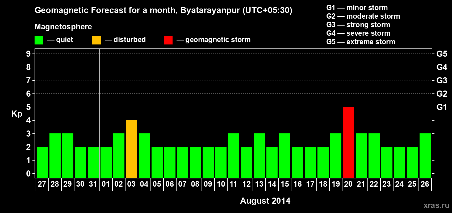Select the red bar for day 20
Viewport: 452px width, 213px height.
tap(349, 142)
